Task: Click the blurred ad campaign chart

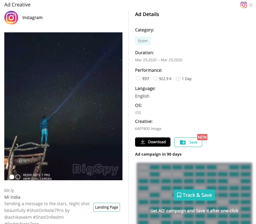Action: click(x=194, y=193)
